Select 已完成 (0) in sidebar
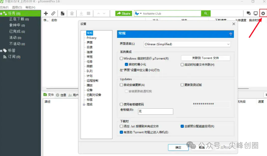This screenshot has width=267, height=156. [17, 31]
